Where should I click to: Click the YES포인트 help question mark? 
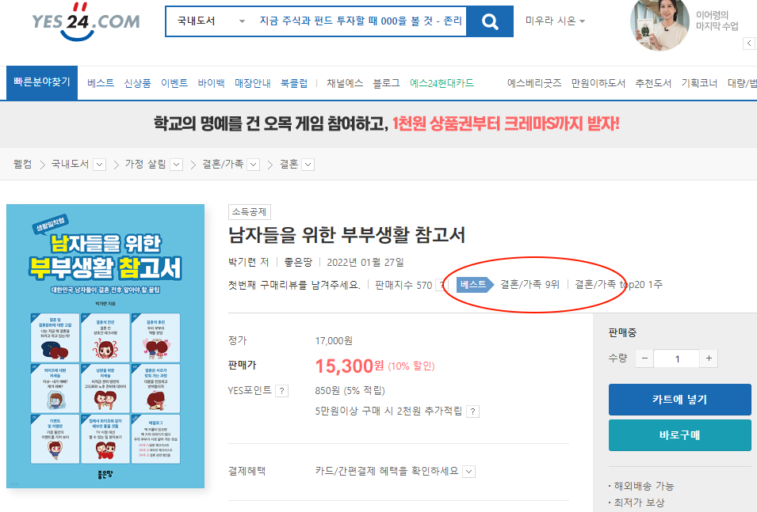[281, 391]
